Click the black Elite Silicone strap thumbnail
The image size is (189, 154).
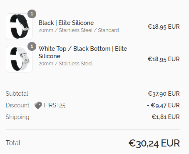coord(19,27)
